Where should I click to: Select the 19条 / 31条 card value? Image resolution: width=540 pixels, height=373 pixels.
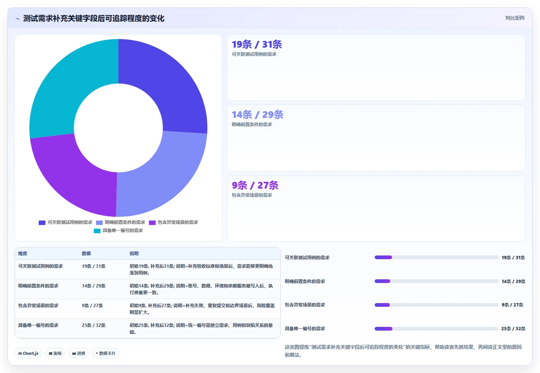(x=257, y=45)
